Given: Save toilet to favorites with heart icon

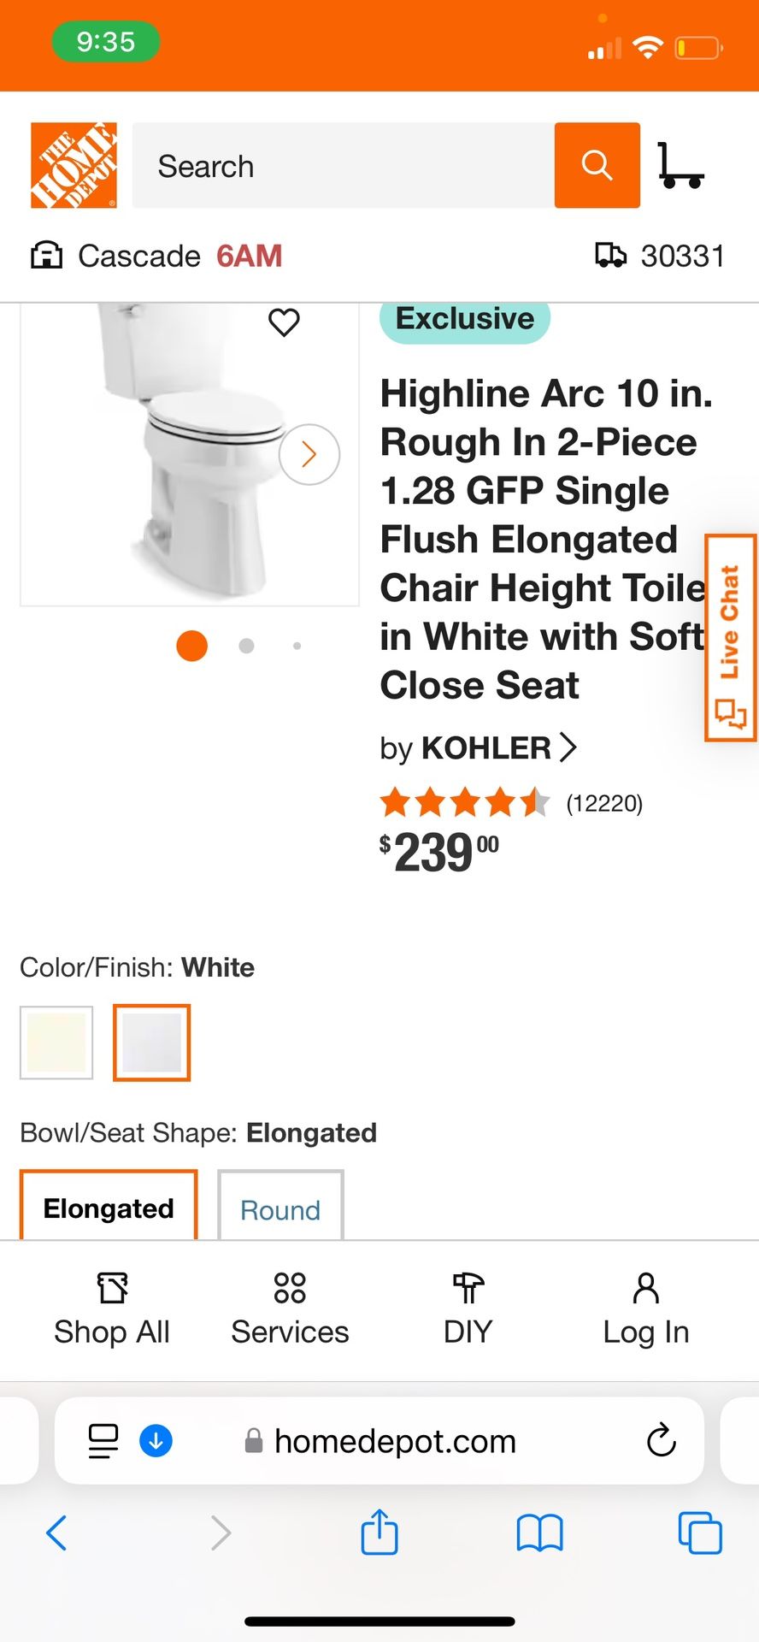Looking at the screenshot, I should (284, 322).
